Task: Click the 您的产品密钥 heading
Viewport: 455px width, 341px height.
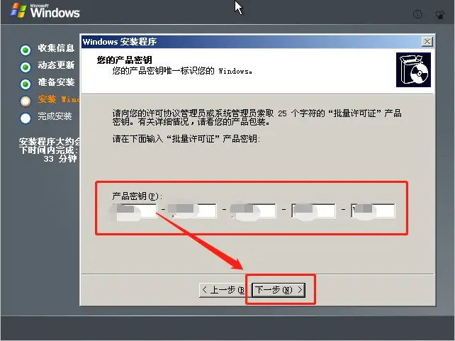Action: (125, 60)
